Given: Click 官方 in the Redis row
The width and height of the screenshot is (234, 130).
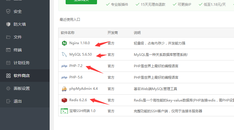Looking at the screenshot, I should click(111, 100).
